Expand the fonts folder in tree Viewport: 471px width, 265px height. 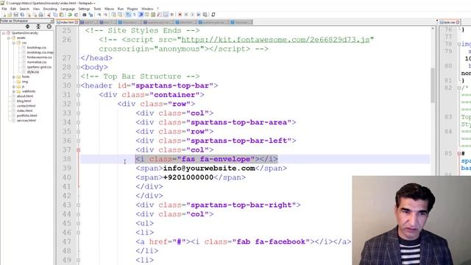pos(13,77)
